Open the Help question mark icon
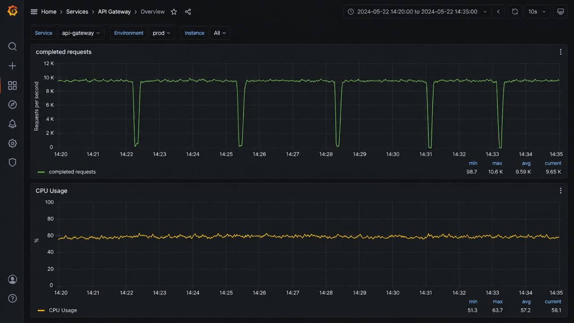 click(x=13, y=298)
